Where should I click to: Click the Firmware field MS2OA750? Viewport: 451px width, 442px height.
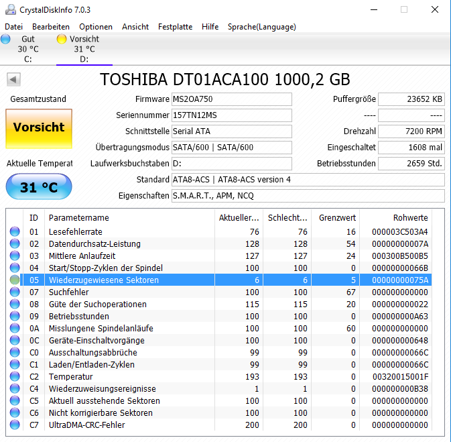232,99
